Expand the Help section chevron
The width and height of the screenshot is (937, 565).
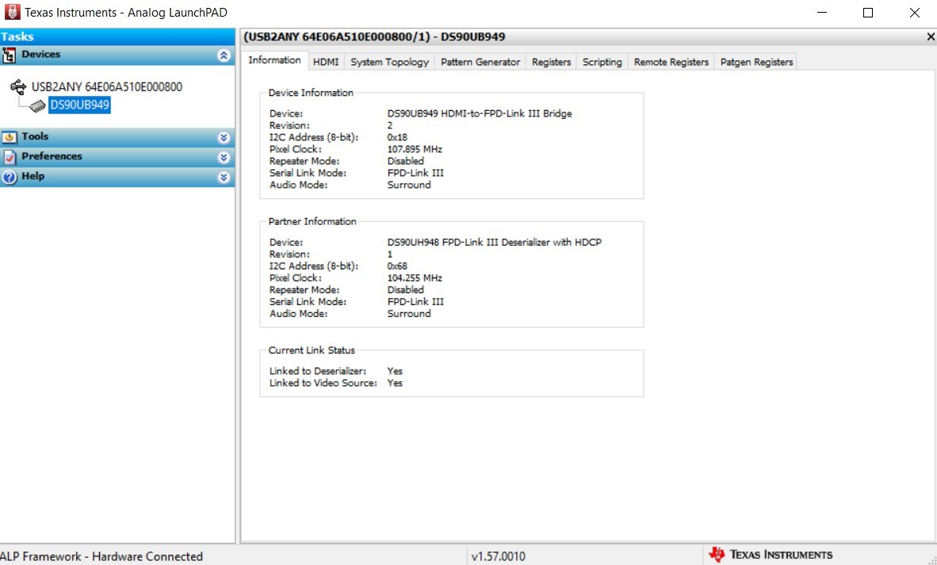coord(224,178)
